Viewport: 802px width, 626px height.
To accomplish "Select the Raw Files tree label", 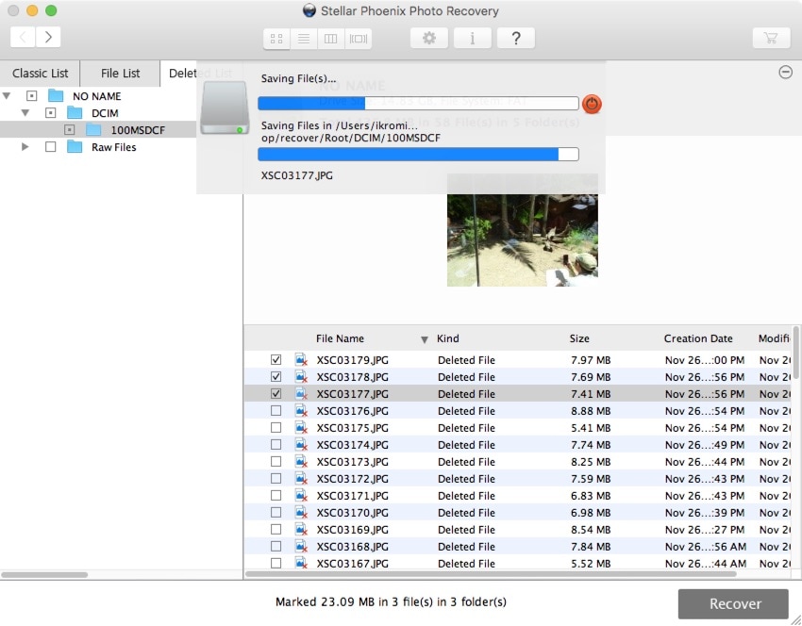I will [x=113, y=147].
